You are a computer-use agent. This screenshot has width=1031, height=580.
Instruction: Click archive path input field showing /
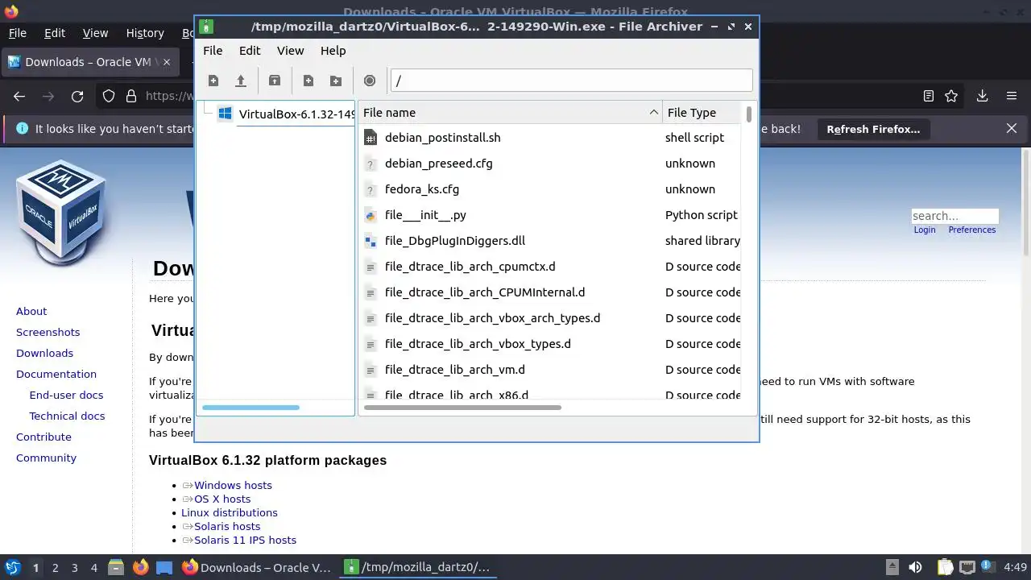point(571,81)
